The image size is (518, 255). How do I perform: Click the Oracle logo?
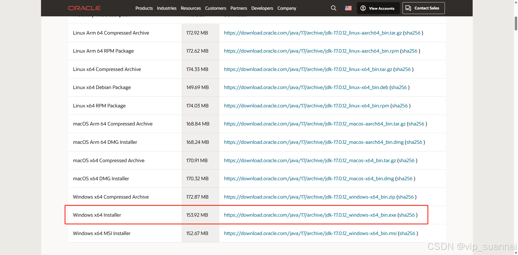click(x=84, y=8)
